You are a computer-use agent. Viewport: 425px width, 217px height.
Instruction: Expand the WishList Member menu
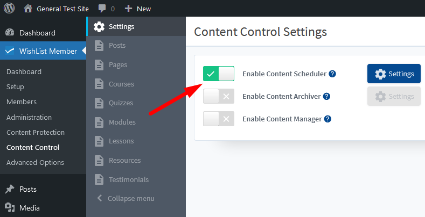[43, 51]
